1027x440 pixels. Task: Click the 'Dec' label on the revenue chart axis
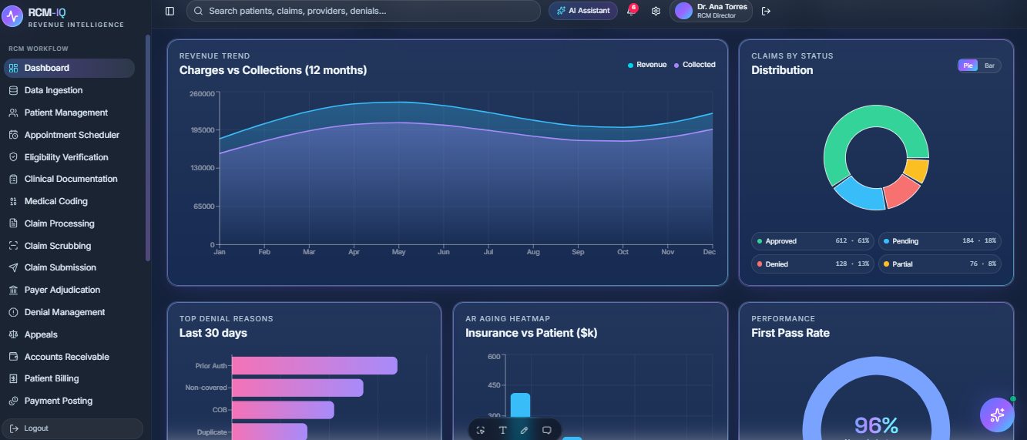pyautogui.click(x=709, y=252)
